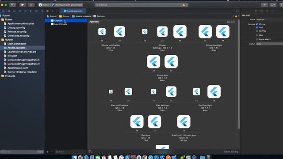The image size is (283, 159).
Task: Open editor options menu icon
Action: 237,11
